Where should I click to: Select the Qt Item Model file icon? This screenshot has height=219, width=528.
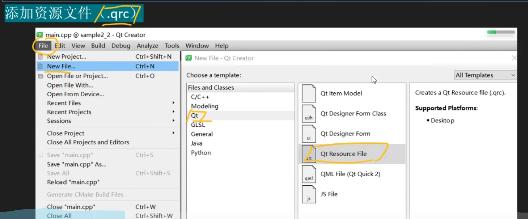coord(309,93)
